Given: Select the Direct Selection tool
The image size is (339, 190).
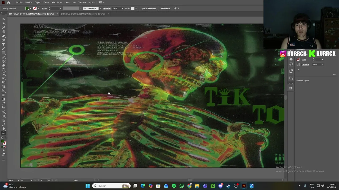Looking at the screenshot, I should click(x=3, y=23).
